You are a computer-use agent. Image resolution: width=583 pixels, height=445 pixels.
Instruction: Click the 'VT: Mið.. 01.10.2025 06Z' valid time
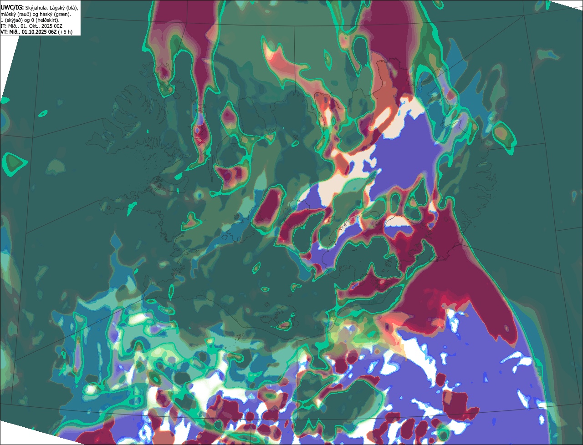[x=29, y=32]
